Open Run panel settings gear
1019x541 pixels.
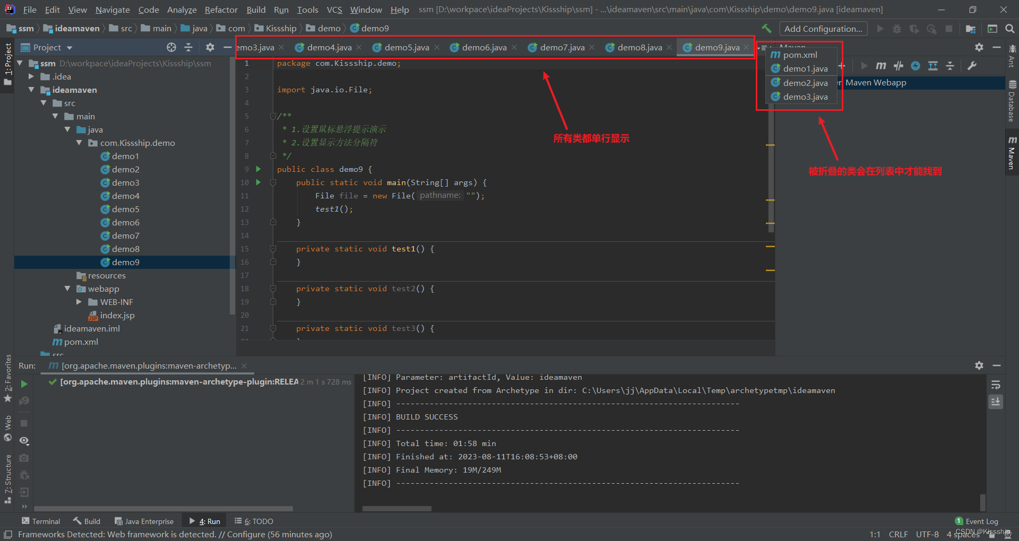979,365
